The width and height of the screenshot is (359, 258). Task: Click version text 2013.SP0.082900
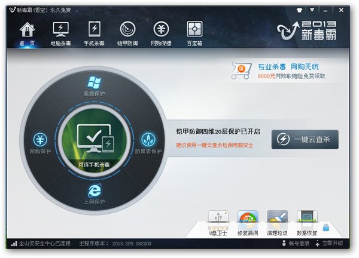click(132, 244)
